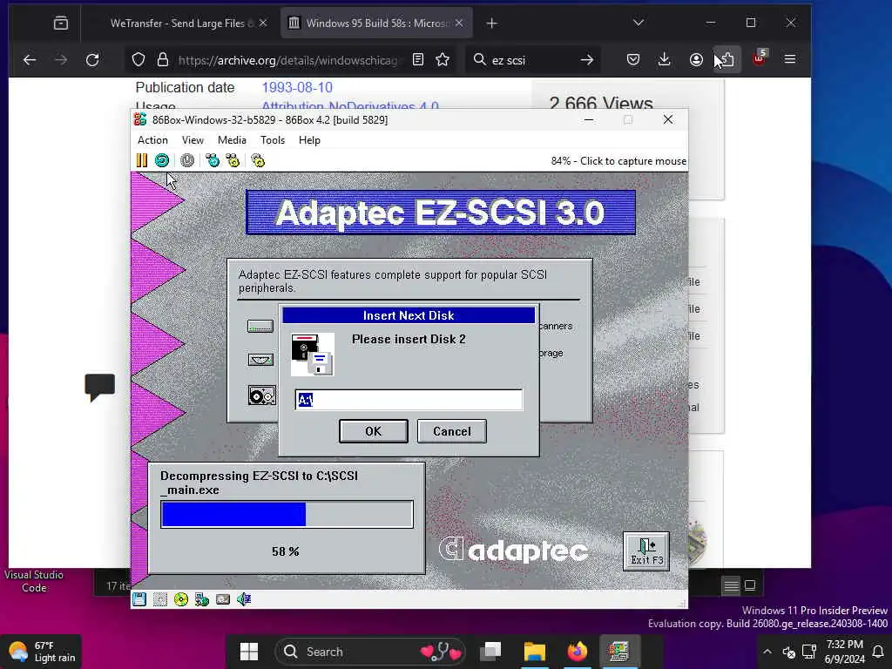This screenshot has height=669, width=892.
Task: Open 86Box Media menu
Action: (x=232, y=140)
